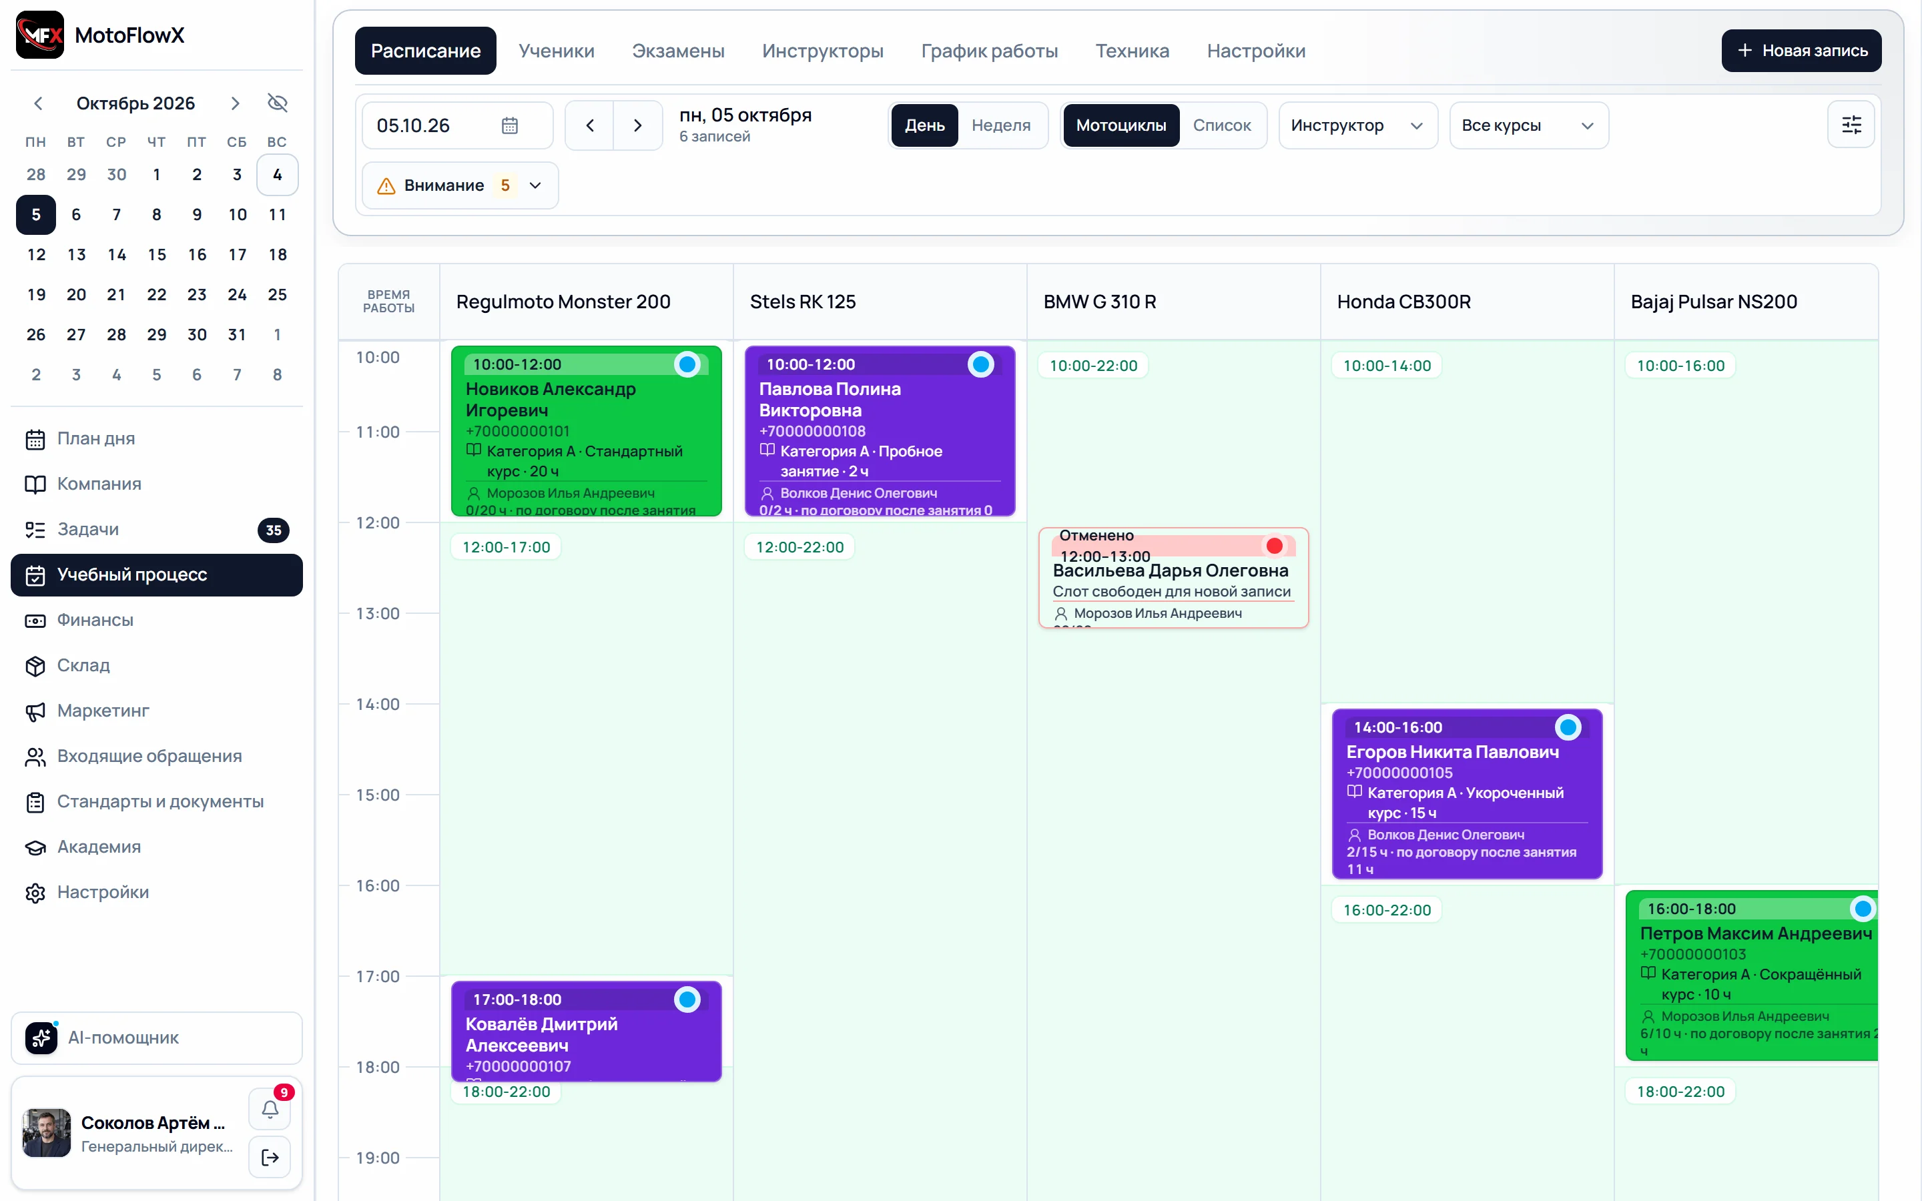Open Стандарты и документы in sidebar

pos(156,801)
